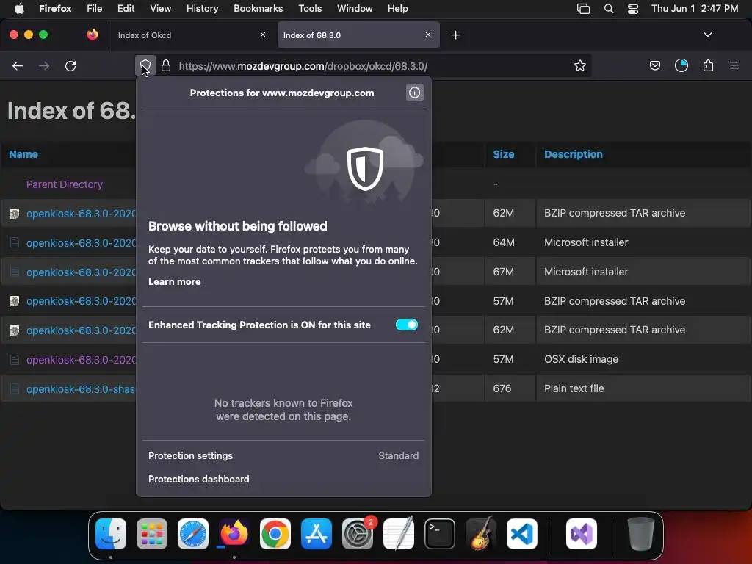
Task: Click the OSX disk image description
Action: [581, 359]
